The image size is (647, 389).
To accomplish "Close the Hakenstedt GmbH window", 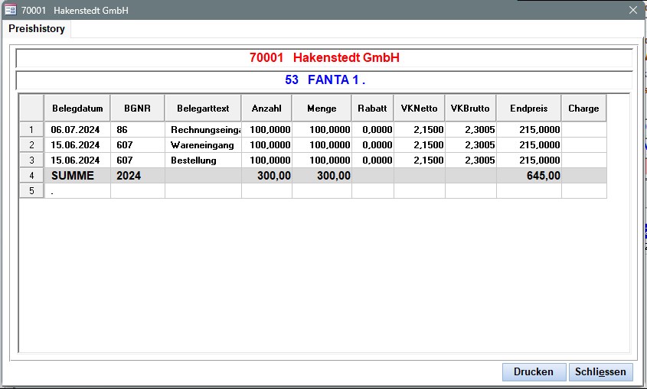I will [632, 10].
